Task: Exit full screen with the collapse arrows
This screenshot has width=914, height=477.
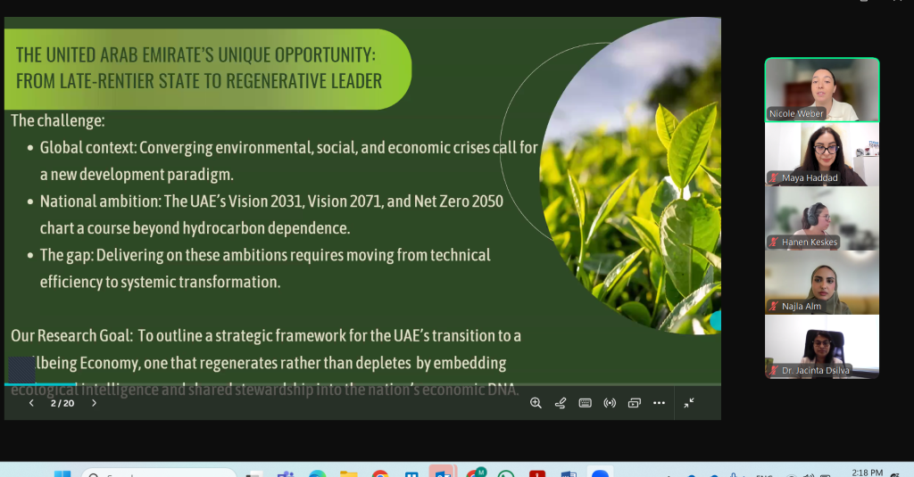Action: pyautogui.click(x=689, y=403)
